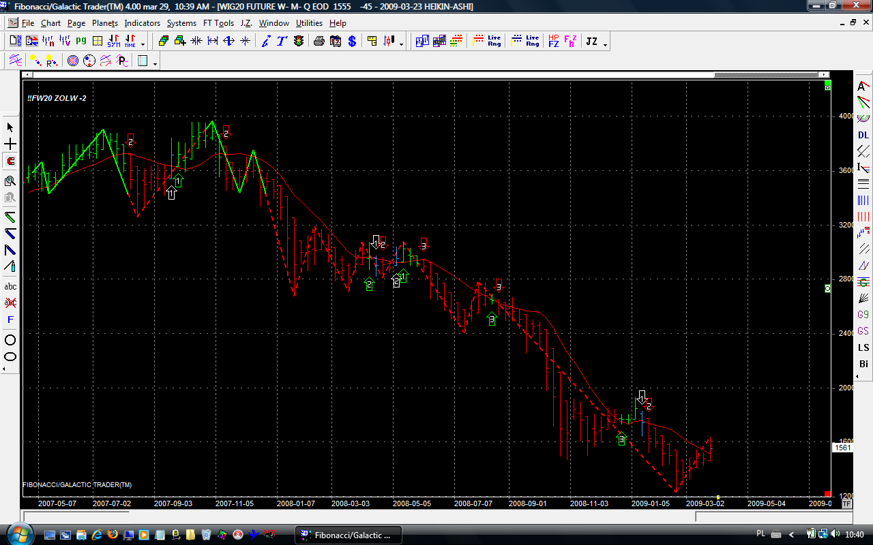Click the printer icon
This screenshot has width=873, height=545.
click(x=319, y=42)
